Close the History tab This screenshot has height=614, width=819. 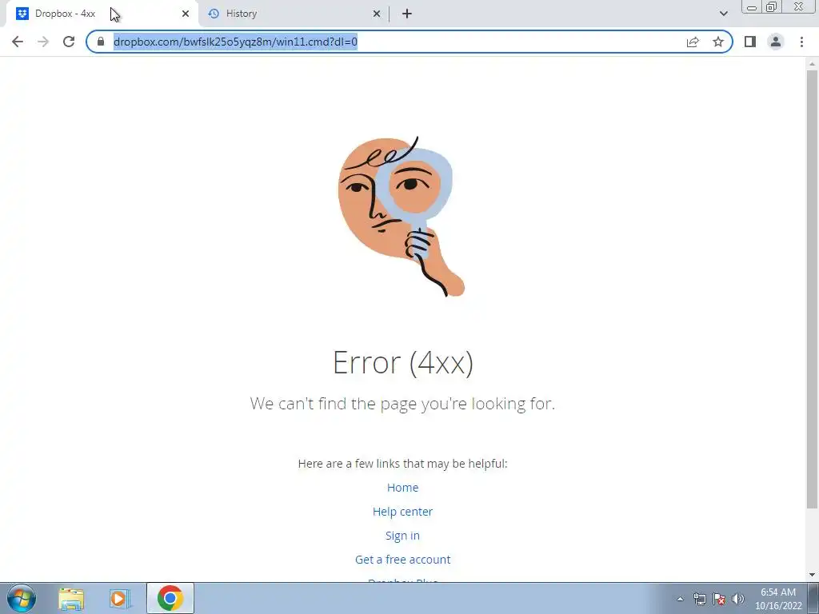377,14
